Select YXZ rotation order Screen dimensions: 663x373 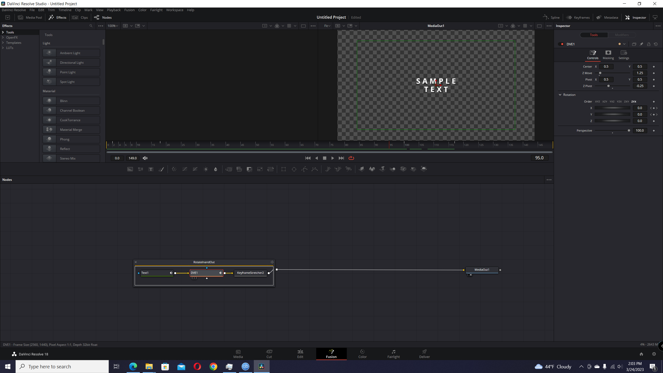click(612, 102)
